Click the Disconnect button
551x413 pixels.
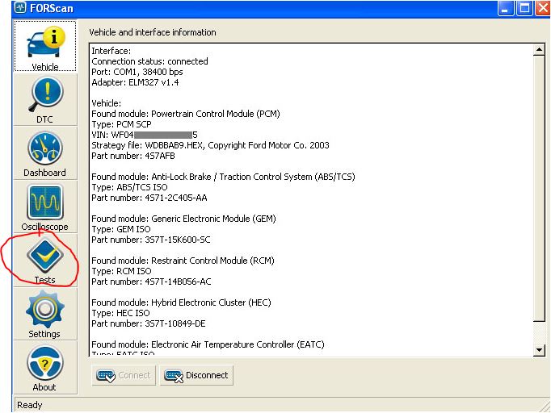point(196,375)
